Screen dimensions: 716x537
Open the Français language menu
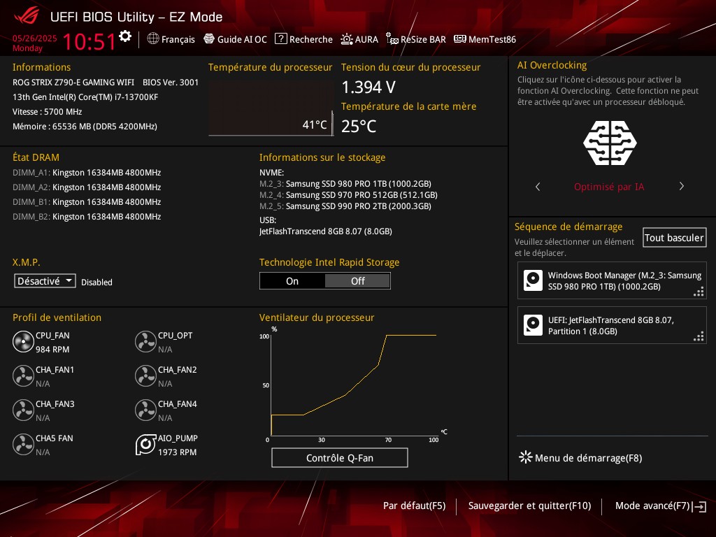(x=171, y=39)
